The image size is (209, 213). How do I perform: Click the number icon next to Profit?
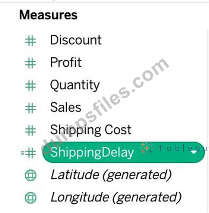tap(31, 63)
